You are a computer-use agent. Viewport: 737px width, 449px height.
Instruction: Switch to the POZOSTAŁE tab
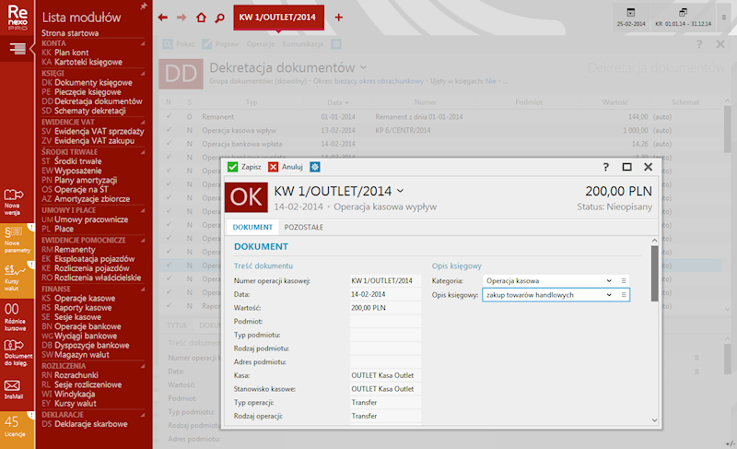coord(303,226)
